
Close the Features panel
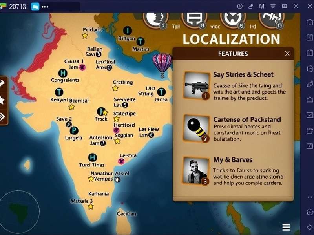click(x=286, y=54)
